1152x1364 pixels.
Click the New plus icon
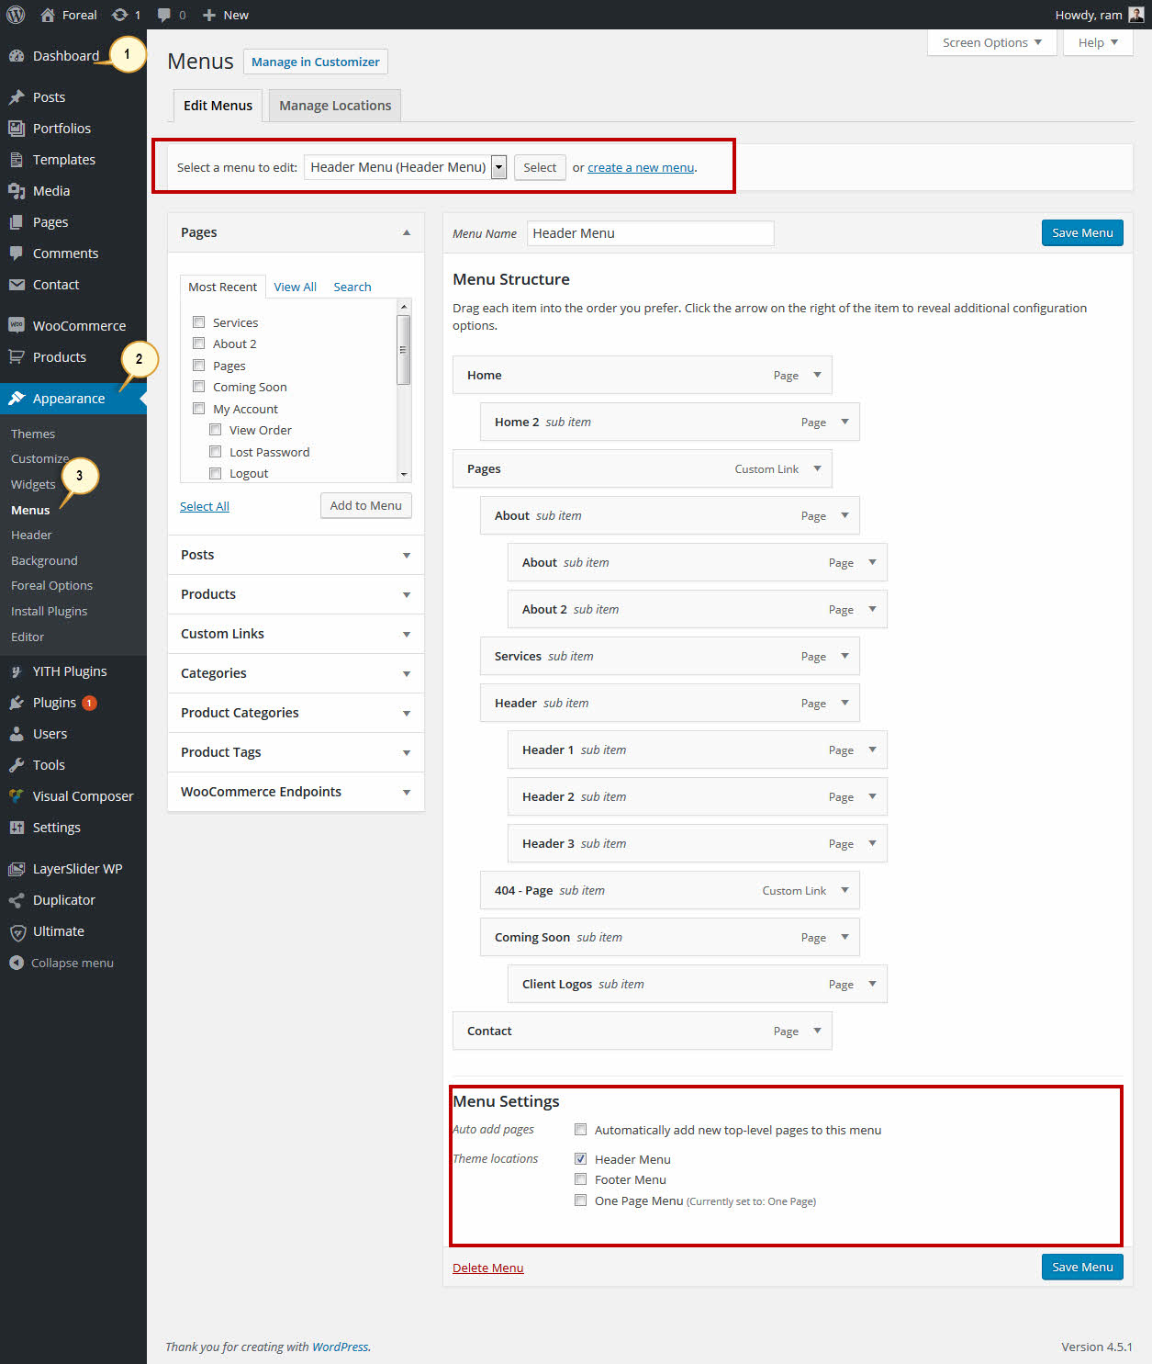coord(209,15)
